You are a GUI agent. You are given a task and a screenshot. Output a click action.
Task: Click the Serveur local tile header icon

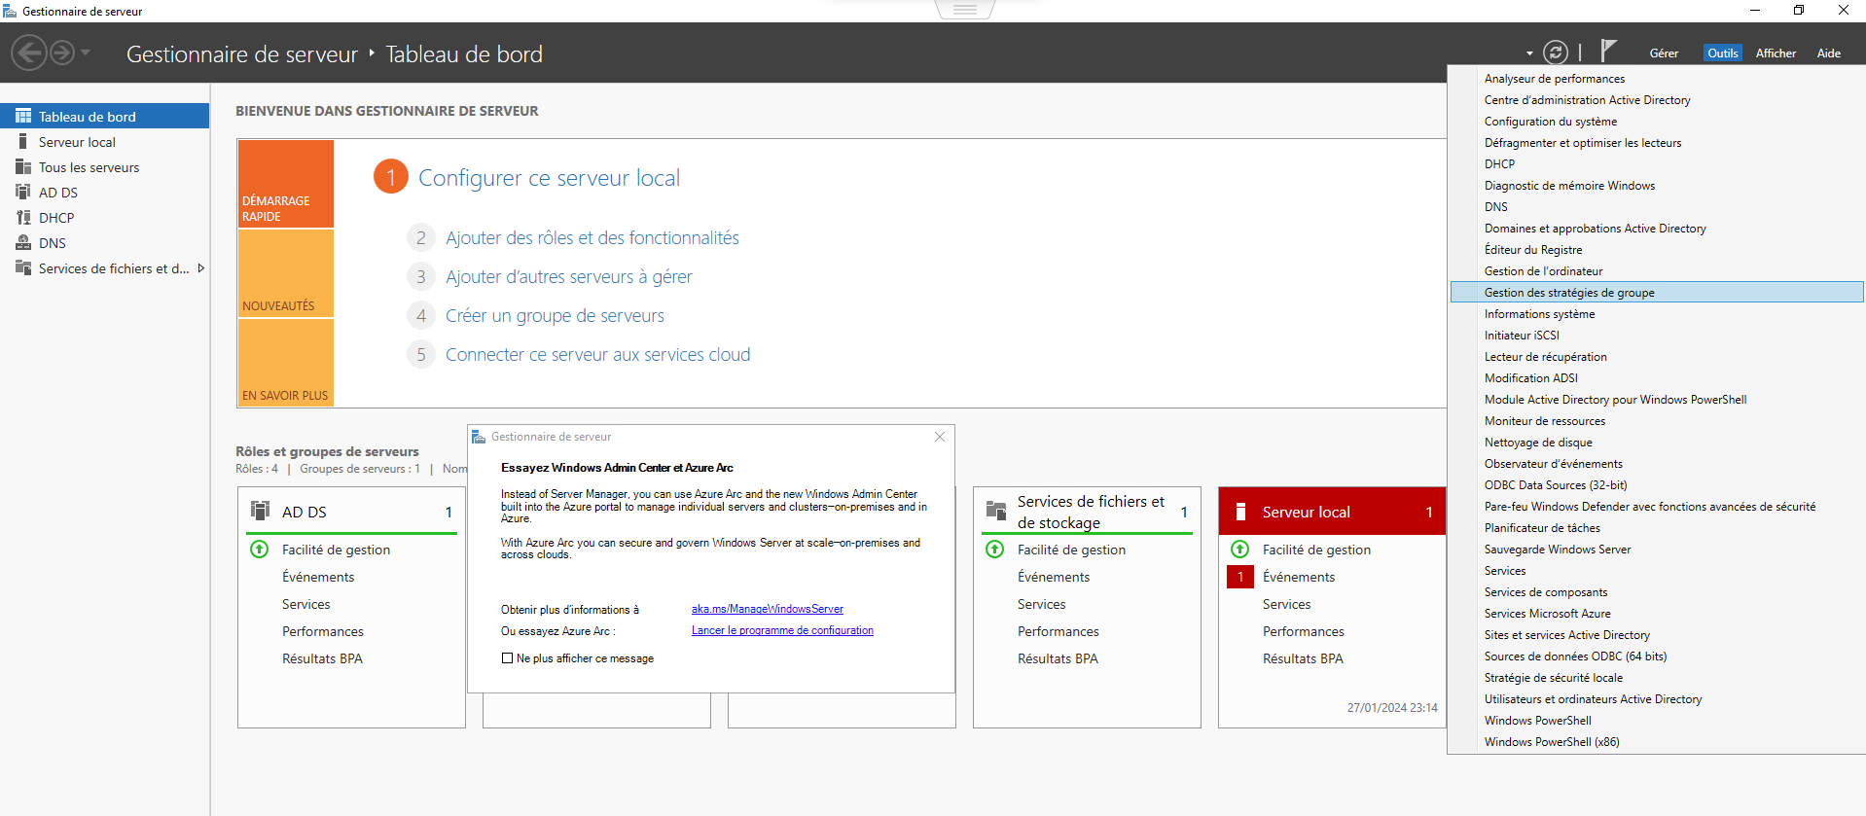click(1240, 512)
